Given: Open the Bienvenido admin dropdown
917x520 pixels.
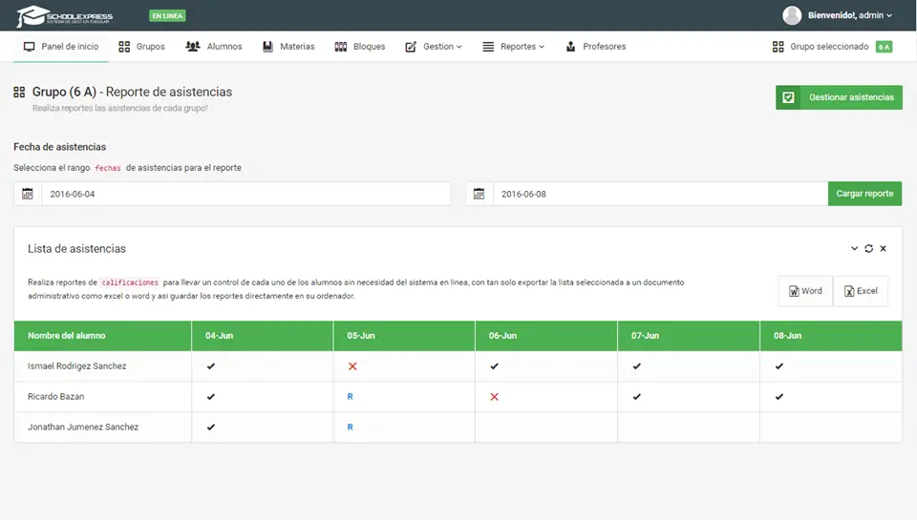Looking at the screenshot, I should 850,15.
